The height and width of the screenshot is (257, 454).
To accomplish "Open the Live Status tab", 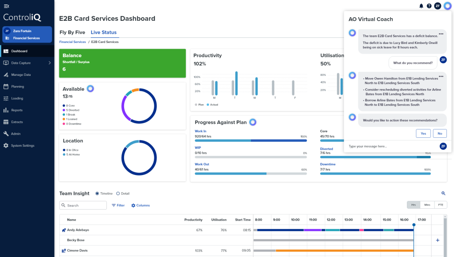I will tap(104, 32).
